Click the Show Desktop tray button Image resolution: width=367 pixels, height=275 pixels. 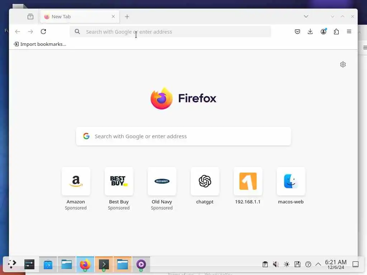click(x=356, y=264)
